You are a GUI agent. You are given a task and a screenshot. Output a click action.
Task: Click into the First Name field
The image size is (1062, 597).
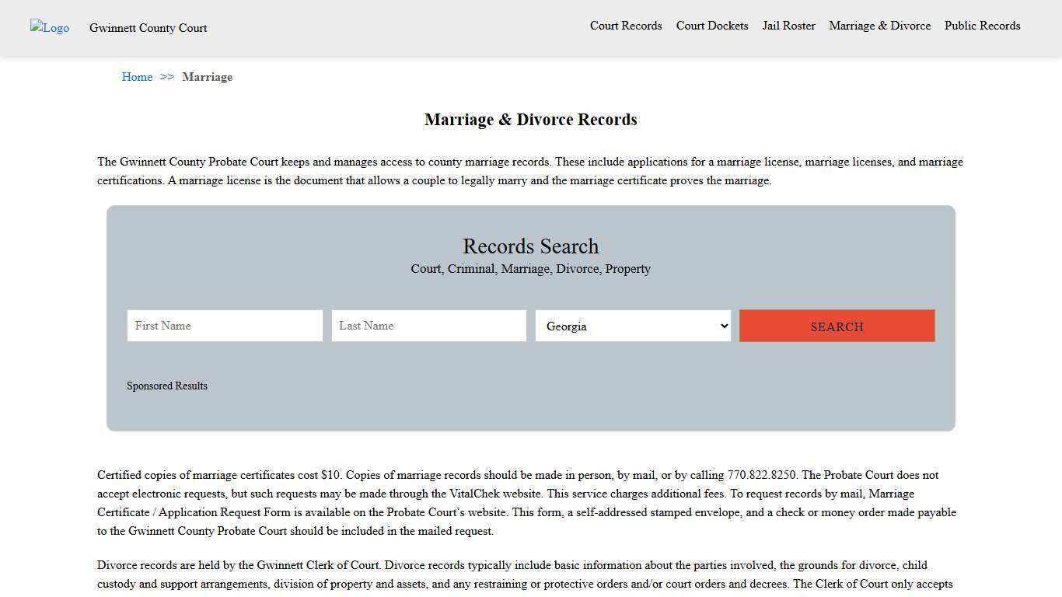[224, 326]
